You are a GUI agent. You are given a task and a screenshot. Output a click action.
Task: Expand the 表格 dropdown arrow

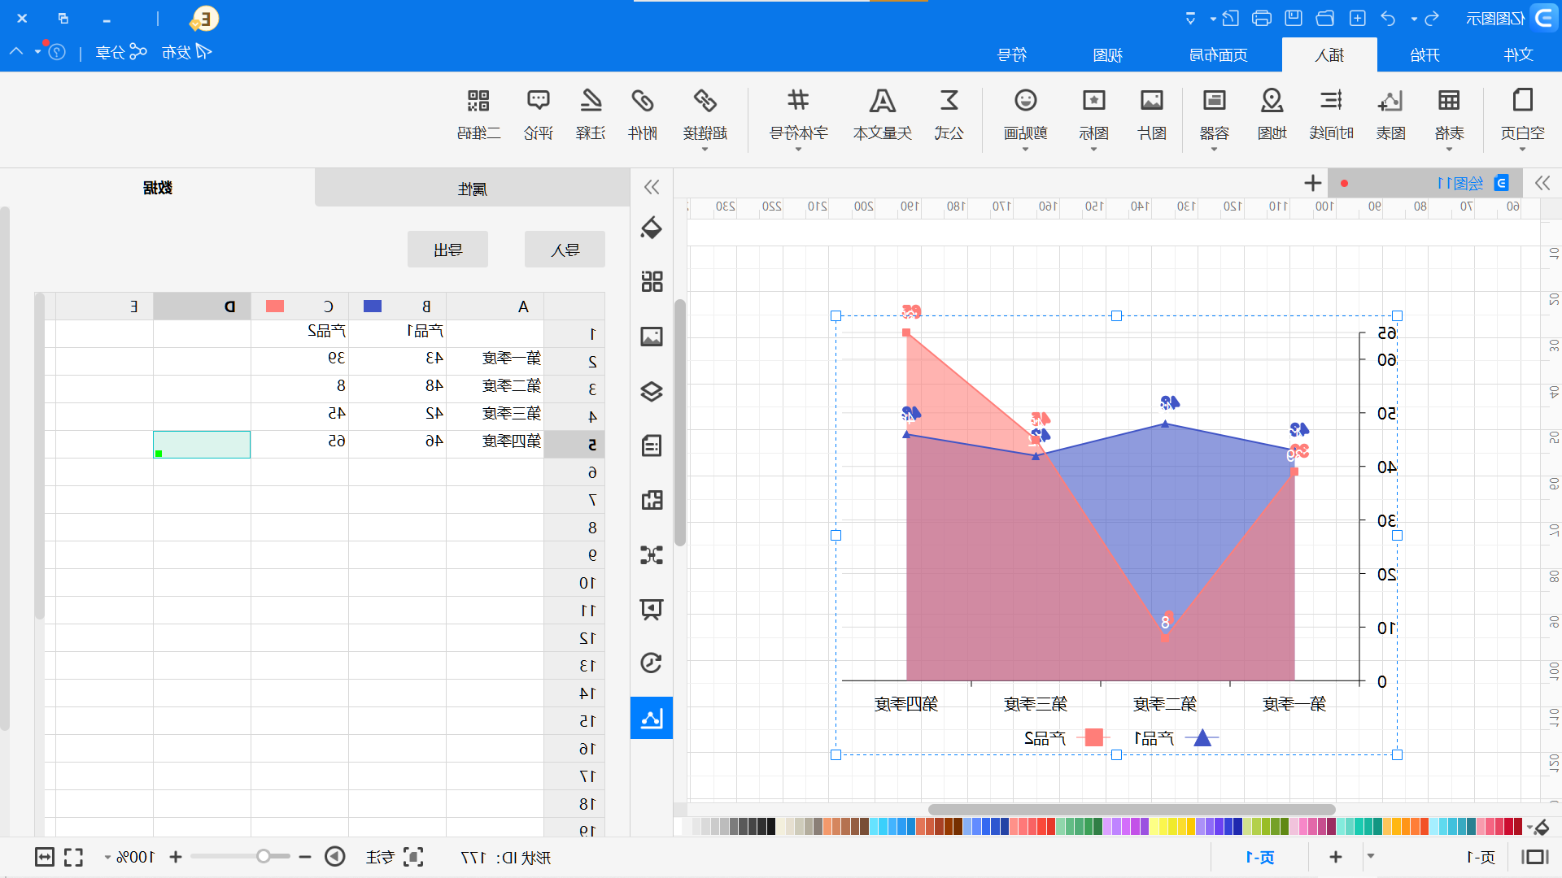[1449, 150]
